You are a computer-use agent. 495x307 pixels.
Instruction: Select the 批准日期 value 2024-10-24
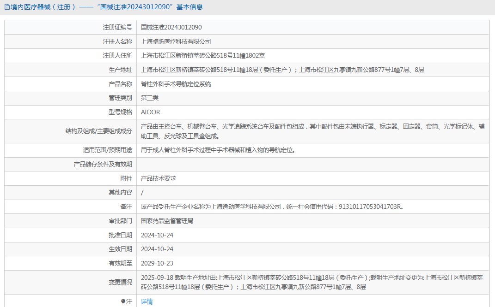coord(157,235)
